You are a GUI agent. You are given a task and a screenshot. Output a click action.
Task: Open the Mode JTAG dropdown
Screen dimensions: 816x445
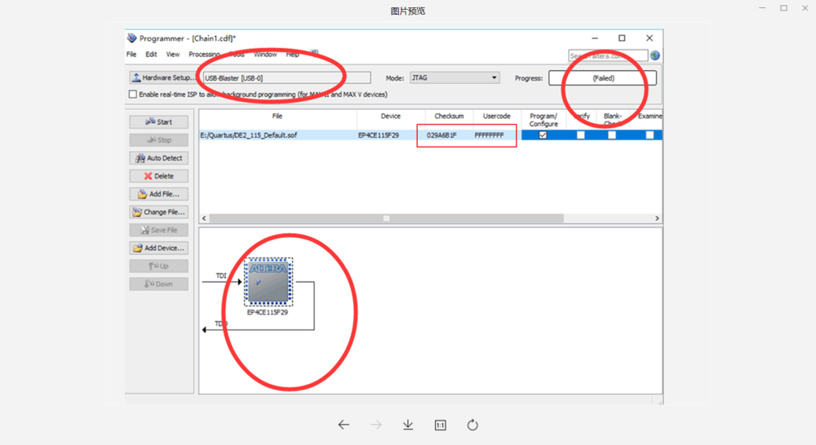pyautogui.click(x=455, y=78)
